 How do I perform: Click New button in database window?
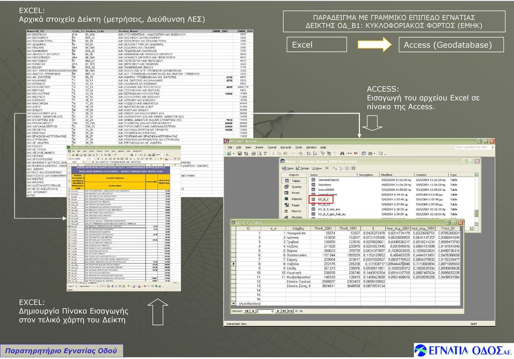317,168
